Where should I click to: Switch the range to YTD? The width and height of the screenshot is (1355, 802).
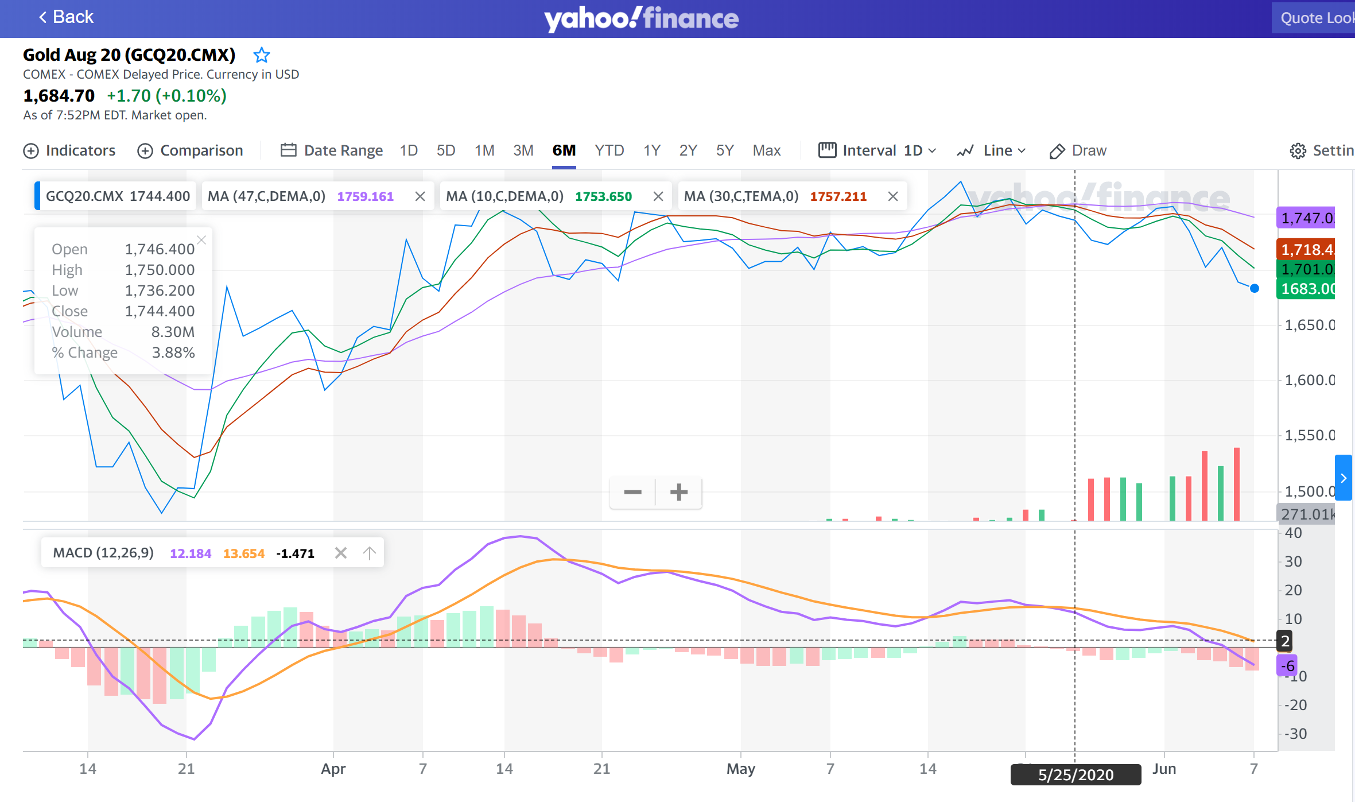point(609,150)
